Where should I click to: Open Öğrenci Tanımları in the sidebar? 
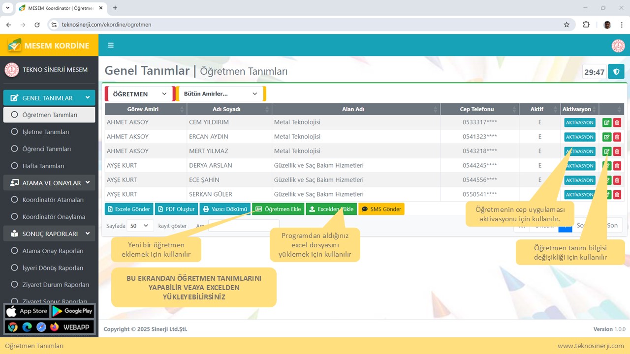(47, 149)
